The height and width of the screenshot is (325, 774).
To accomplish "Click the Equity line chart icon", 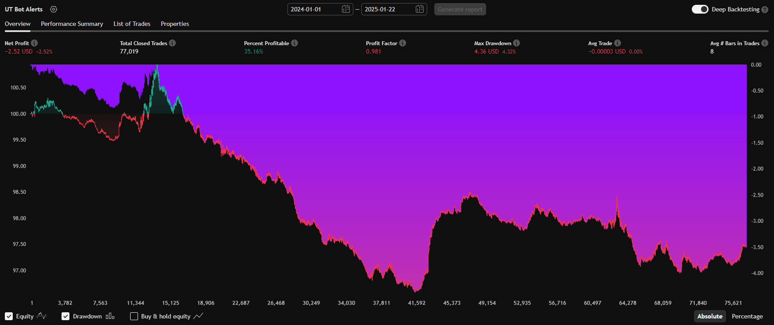I will coord(42,316).
